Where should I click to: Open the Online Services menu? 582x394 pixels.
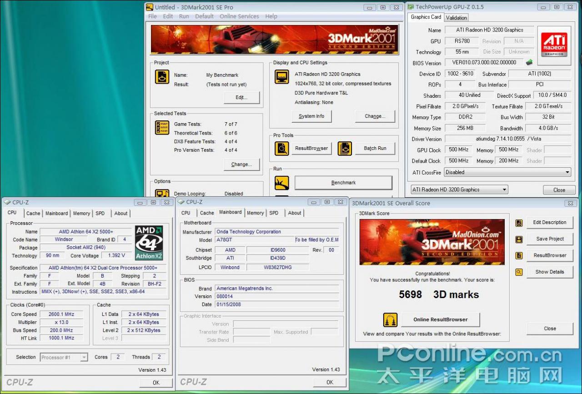(x=239, y=16)
